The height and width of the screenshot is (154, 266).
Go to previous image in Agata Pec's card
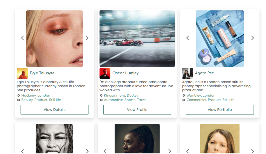(x=188, y=38)
